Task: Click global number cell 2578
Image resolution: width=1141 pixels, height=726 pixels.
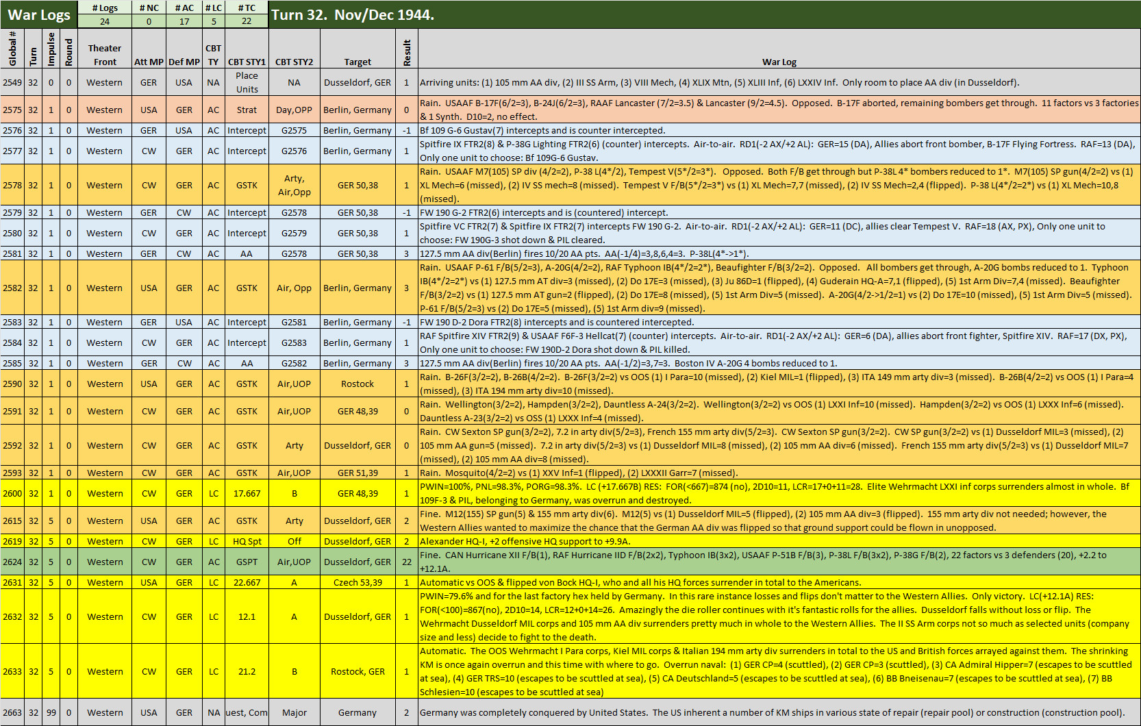Action: click(x=12, y=185)
